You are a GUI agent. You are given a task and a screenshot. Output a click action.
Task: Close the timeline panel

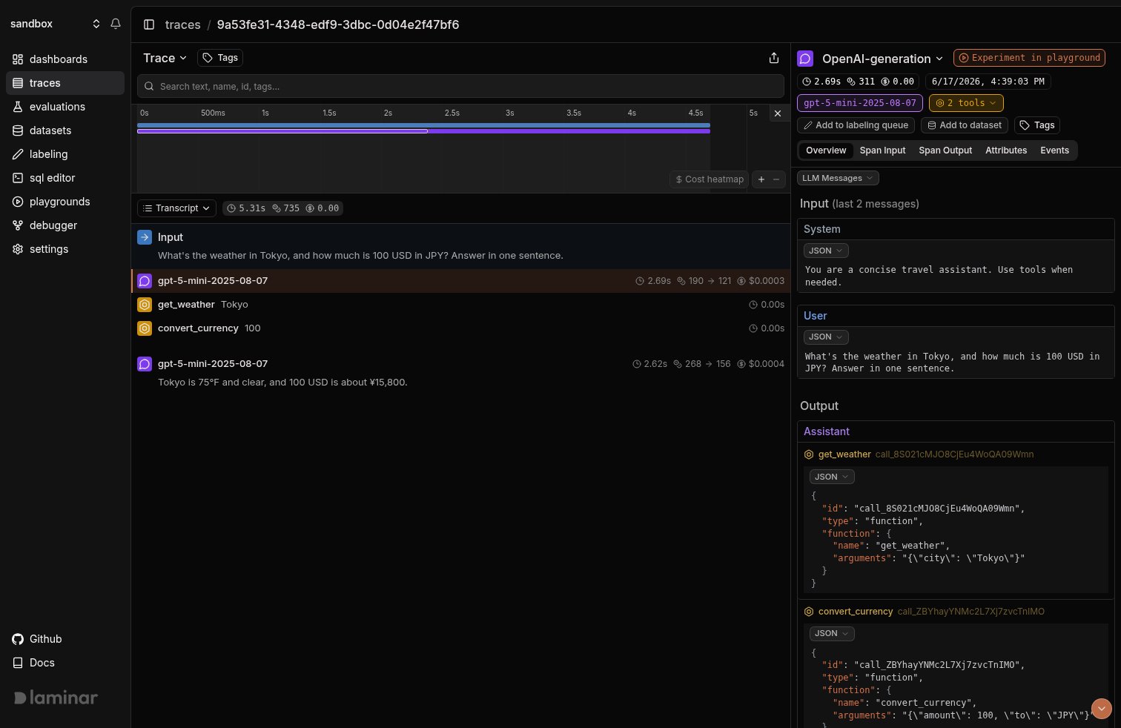coord(777,113)
